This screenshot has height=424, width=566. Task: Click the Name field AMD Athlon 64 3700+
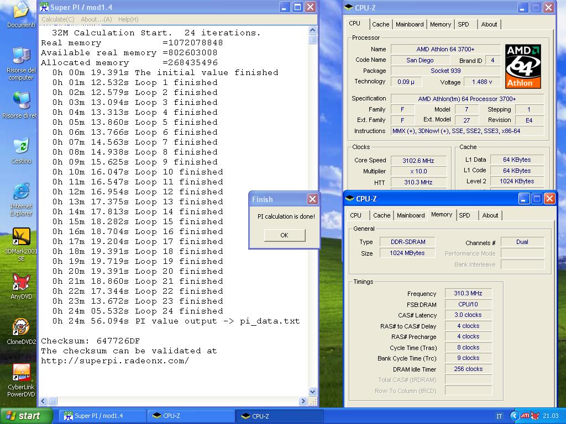tap(446, 49)
